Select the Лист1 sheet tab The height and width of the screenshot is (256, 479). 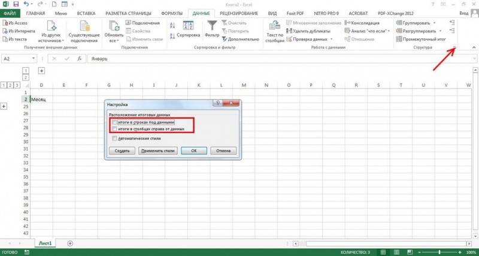pos(45,243)
